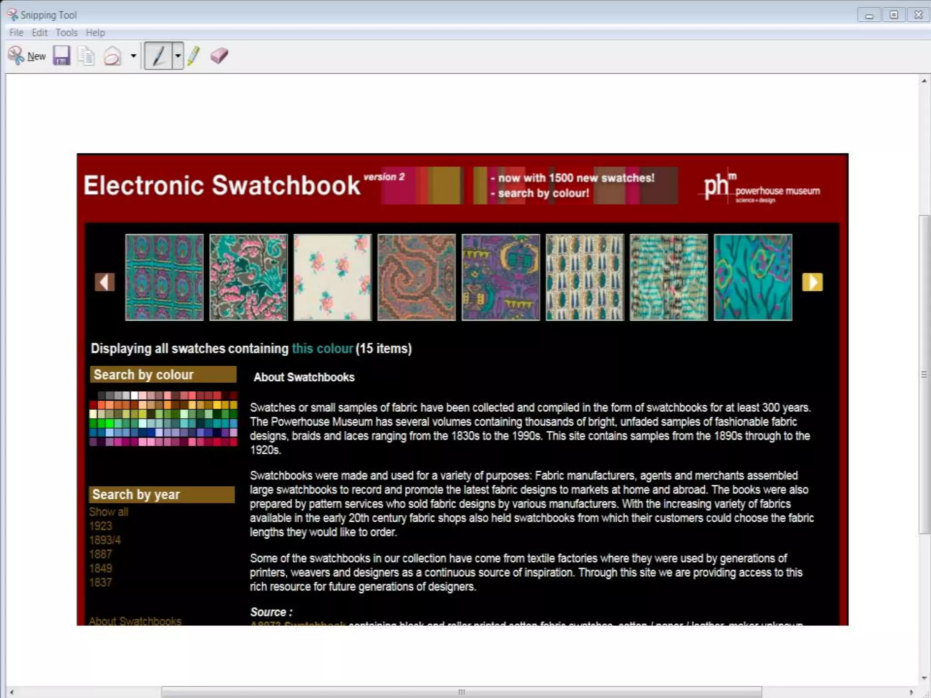Save snip with floppy disk icon

pos(61,56)
